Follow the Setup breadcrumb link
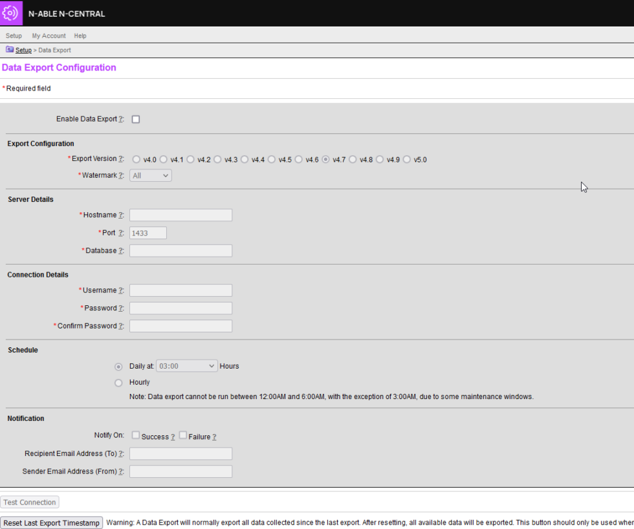 pos(23,50)
